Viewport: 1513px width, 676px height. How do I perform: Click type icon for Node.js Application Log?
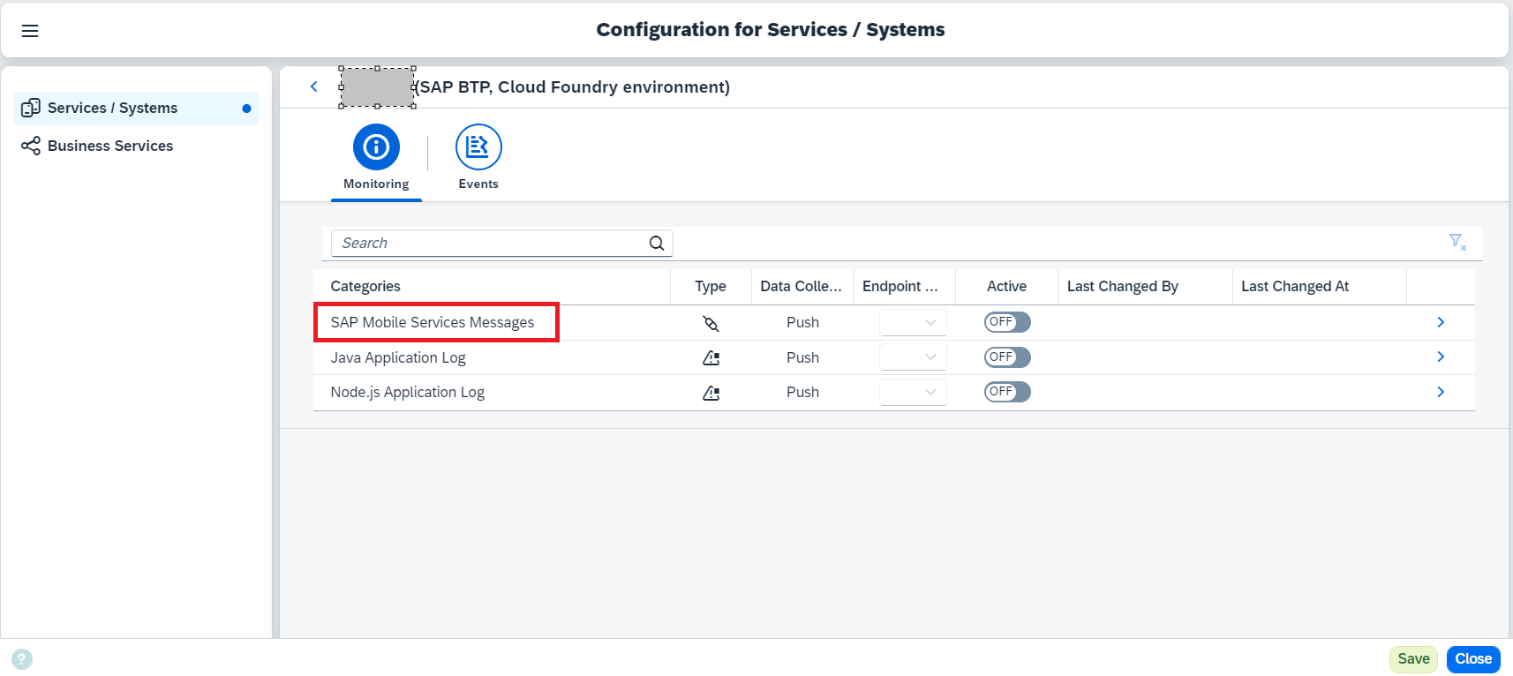(711, 393)
